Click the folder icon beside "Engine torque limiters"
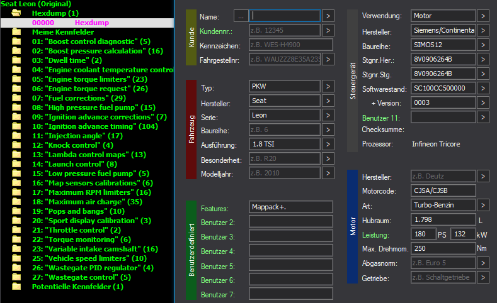 pos(16,79)
